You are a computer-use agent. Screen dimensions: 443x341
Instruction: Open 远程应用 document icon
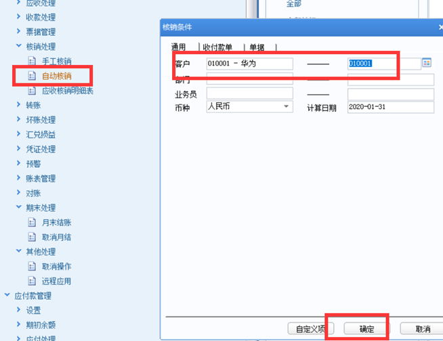(x=32, y=281)
